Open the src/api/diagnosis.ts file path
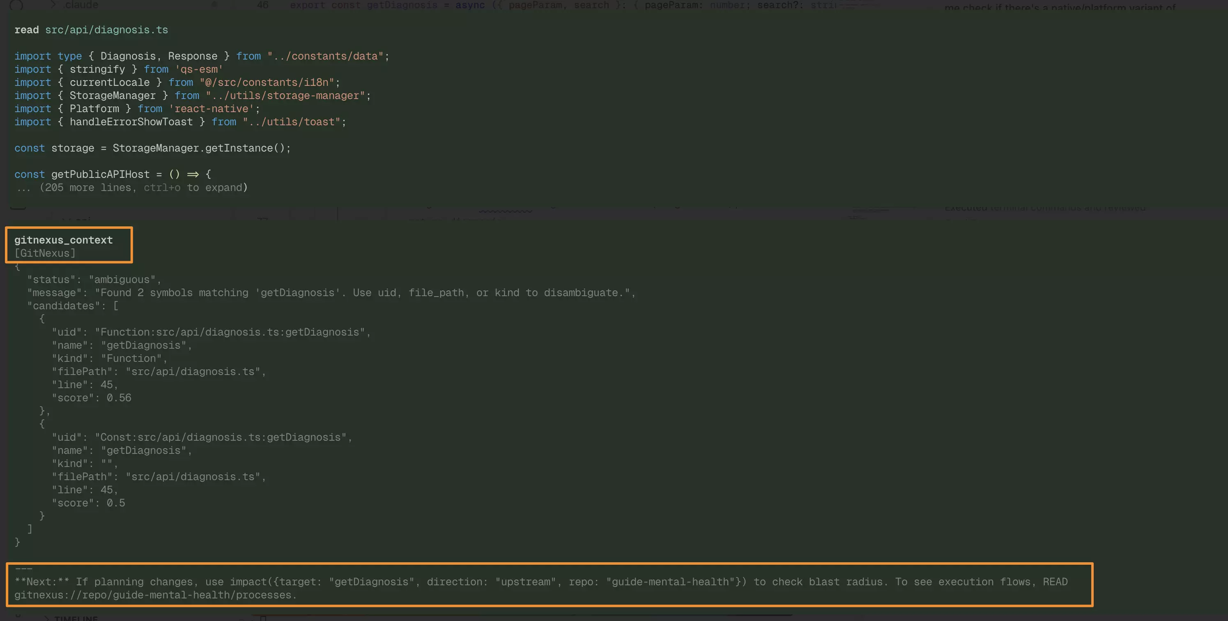Image resolution: width=1228 pixels, height=621 pixels. point(106,30)
